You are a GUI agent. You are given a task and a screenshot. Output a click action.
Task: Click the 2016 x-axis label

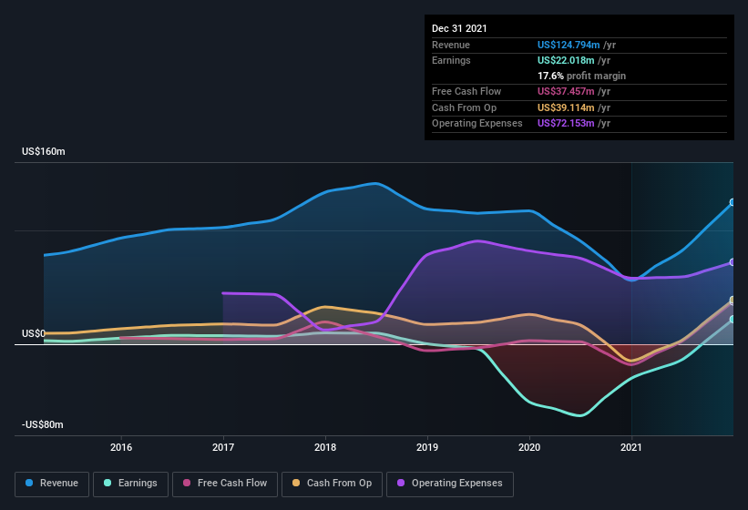[121, 447]
